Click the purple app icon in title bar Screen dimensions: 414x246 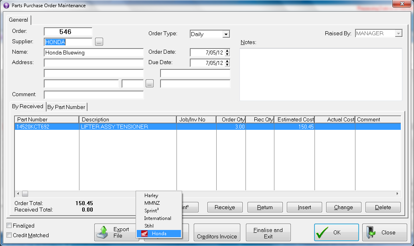(x=6, y=6)
